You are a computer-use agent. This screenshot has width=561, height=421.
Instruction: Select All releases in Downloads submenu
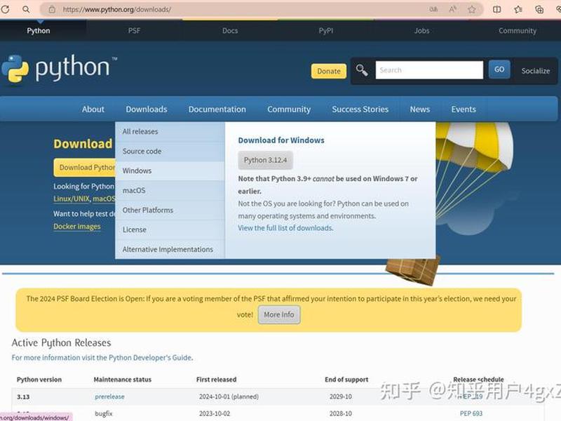(x=170, y=131)
